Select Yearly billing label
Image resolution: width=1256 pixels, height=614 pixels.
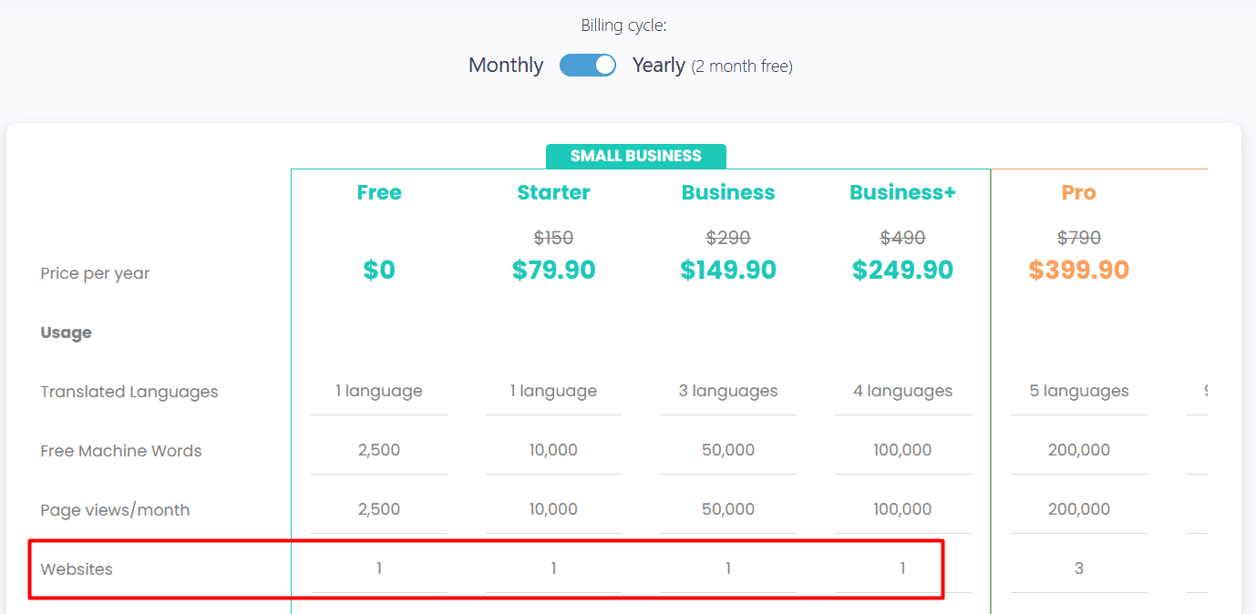[x=659, y=66]
